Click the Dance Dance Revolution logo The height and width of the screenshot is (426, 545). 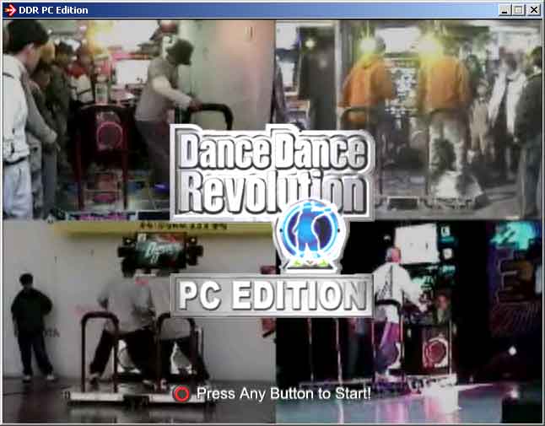(272, 169)
